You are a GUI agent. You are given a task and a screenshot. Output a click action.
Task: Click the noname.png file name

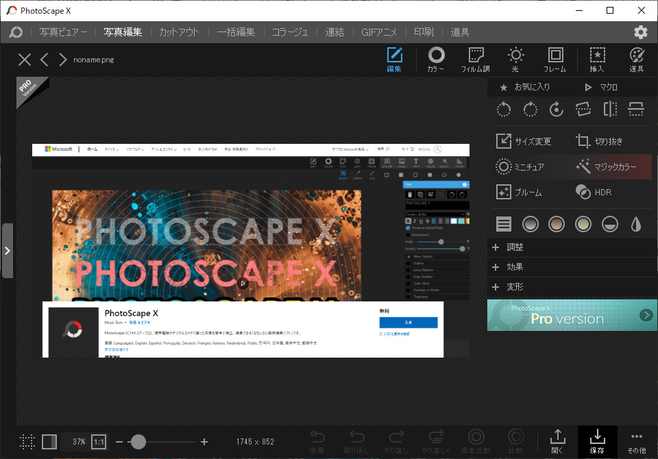[94, 60]
